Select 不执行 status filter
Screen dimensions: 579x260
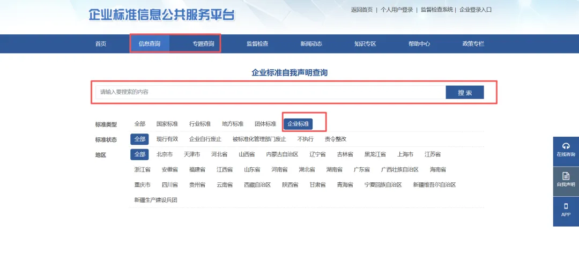point(306,139)
